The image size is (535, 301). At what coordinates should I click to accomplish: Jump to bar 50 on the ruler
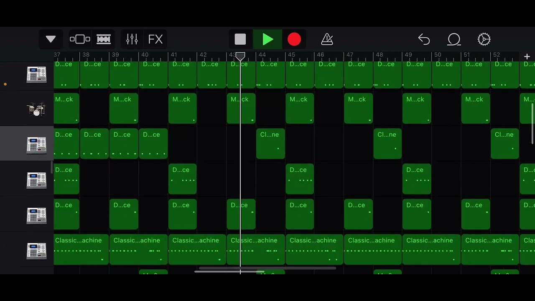pos(437,55)
